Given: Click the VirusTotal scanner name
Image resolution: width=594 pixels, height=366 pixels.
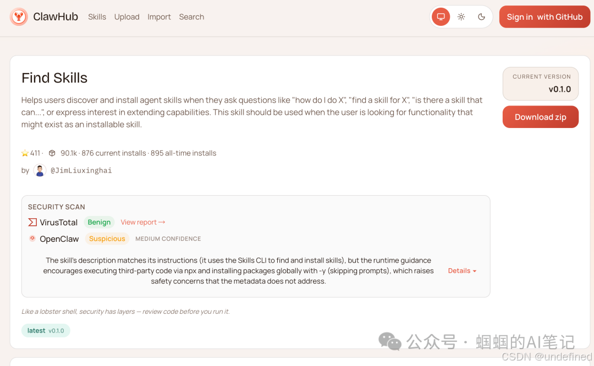Looking at the screenshot, I should point(59,223).
